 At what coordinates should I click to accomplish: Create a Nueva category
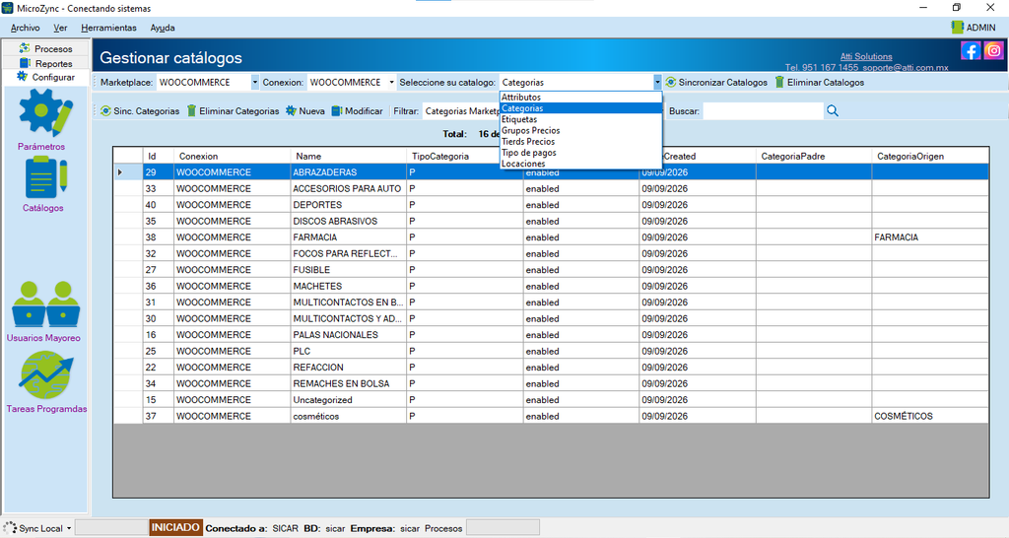coord(305,110)
